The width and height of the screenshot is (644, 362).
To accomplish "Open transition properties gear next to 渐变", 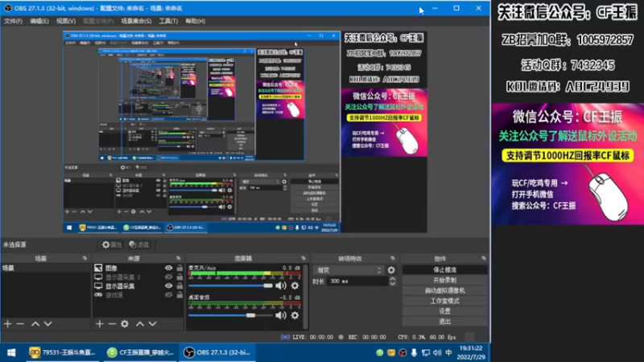I will (x=391, y=270).
